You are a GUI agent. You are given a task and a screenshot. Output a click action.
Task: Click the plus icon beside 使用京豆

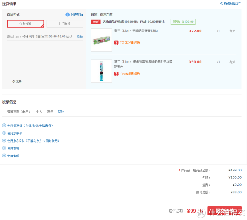pos(4,148)
